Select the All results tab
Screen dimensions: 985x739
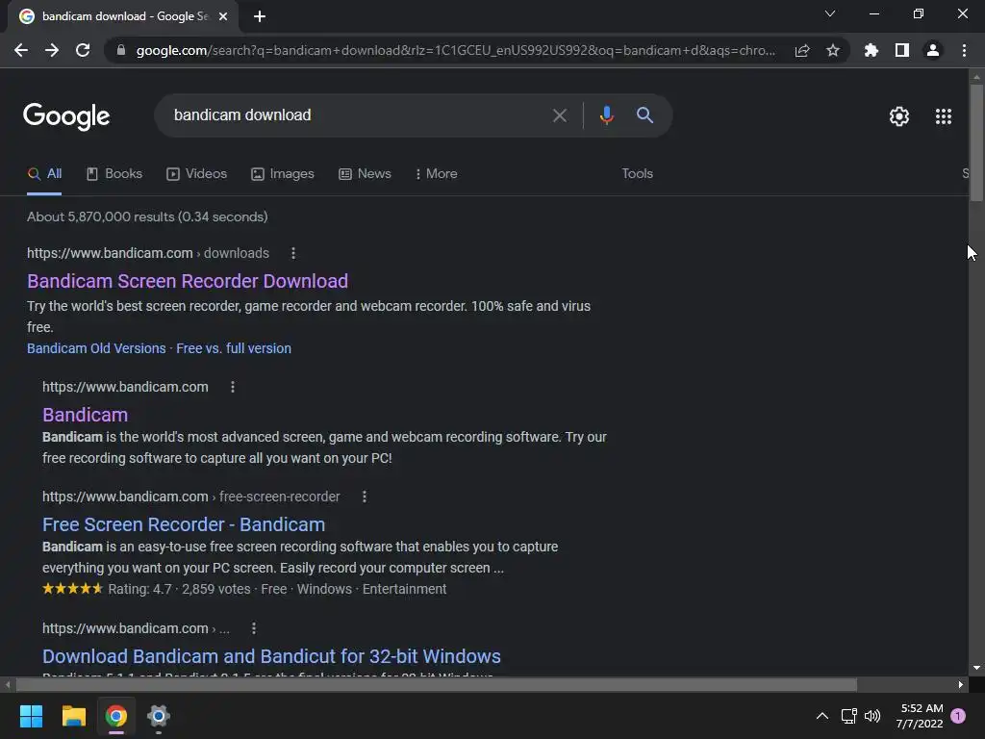coord(44,174)
